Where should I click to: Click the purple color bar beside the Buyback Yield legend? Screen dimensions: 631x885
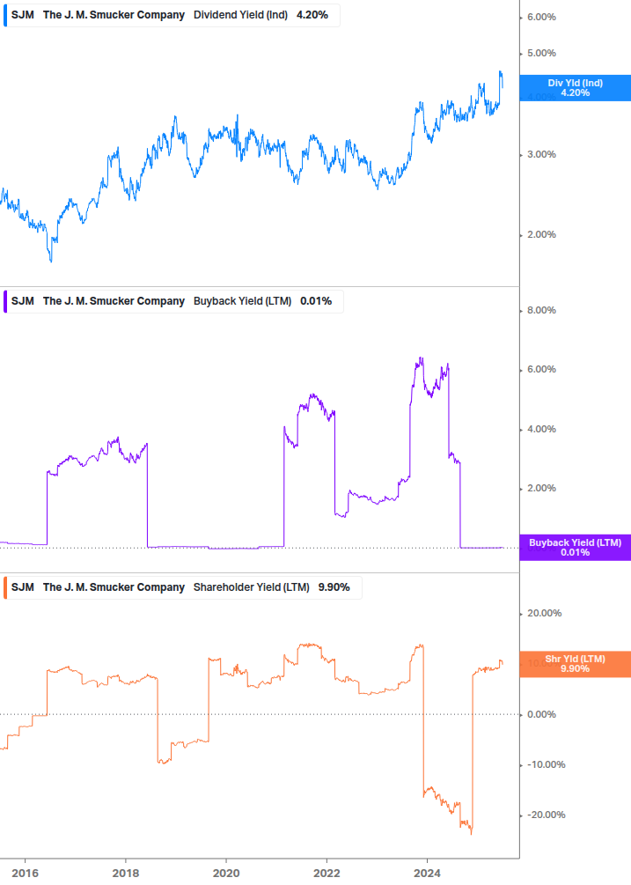coord(5,301)
